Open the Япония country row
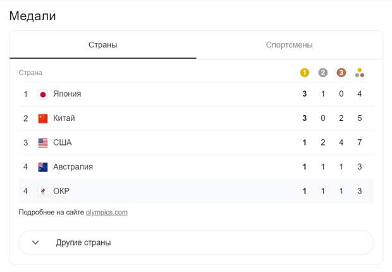The image size is (392, 272). [196, 94]
